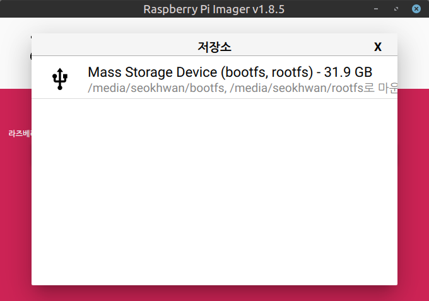Click the /media/seokhwan/rootfs mount path

[297, 89]
